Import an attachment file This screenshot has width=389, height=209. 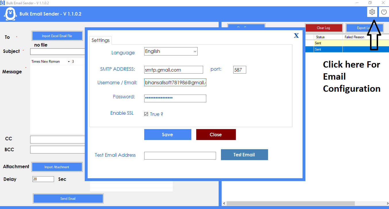[x=57, y=167]
